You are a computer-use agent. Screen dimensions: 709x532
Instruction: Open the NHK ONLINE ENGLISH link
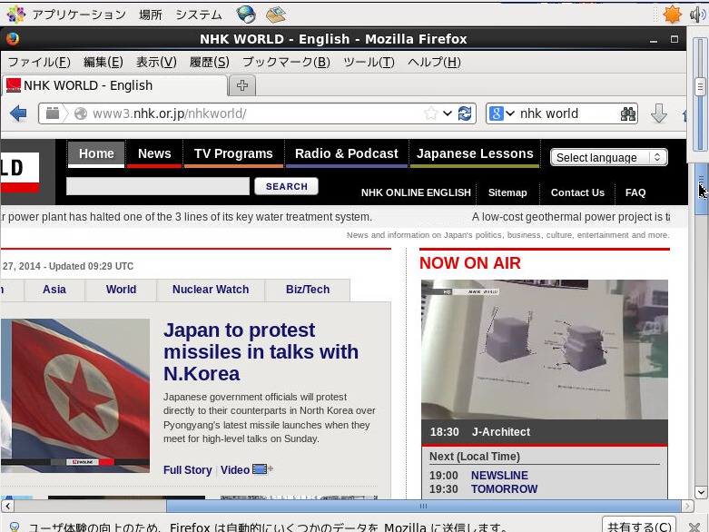click(416, 192)
